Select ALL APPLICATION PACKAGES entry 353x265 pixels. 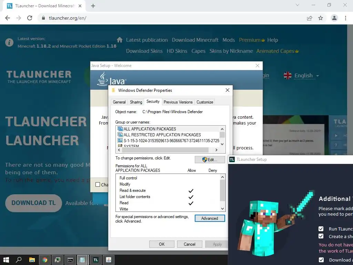pyautogui.click(x=168, y=129)
